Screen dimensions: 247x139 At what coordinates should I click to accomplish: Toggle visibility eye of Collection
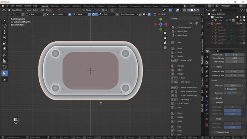coord(240,17)
